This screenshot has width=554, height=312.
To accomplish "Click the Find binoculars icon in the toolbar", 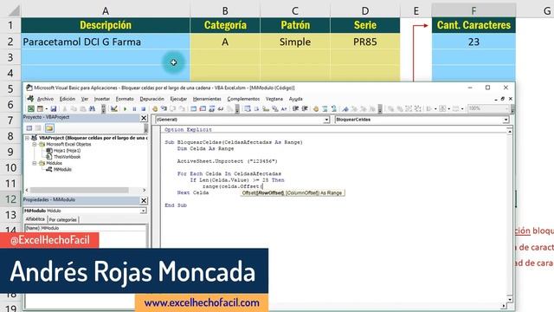I will click(x=92, y=108).
